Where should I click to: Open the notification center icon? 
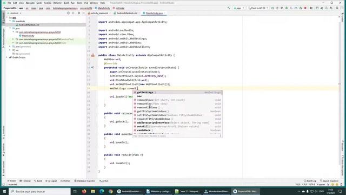(340, 191)
